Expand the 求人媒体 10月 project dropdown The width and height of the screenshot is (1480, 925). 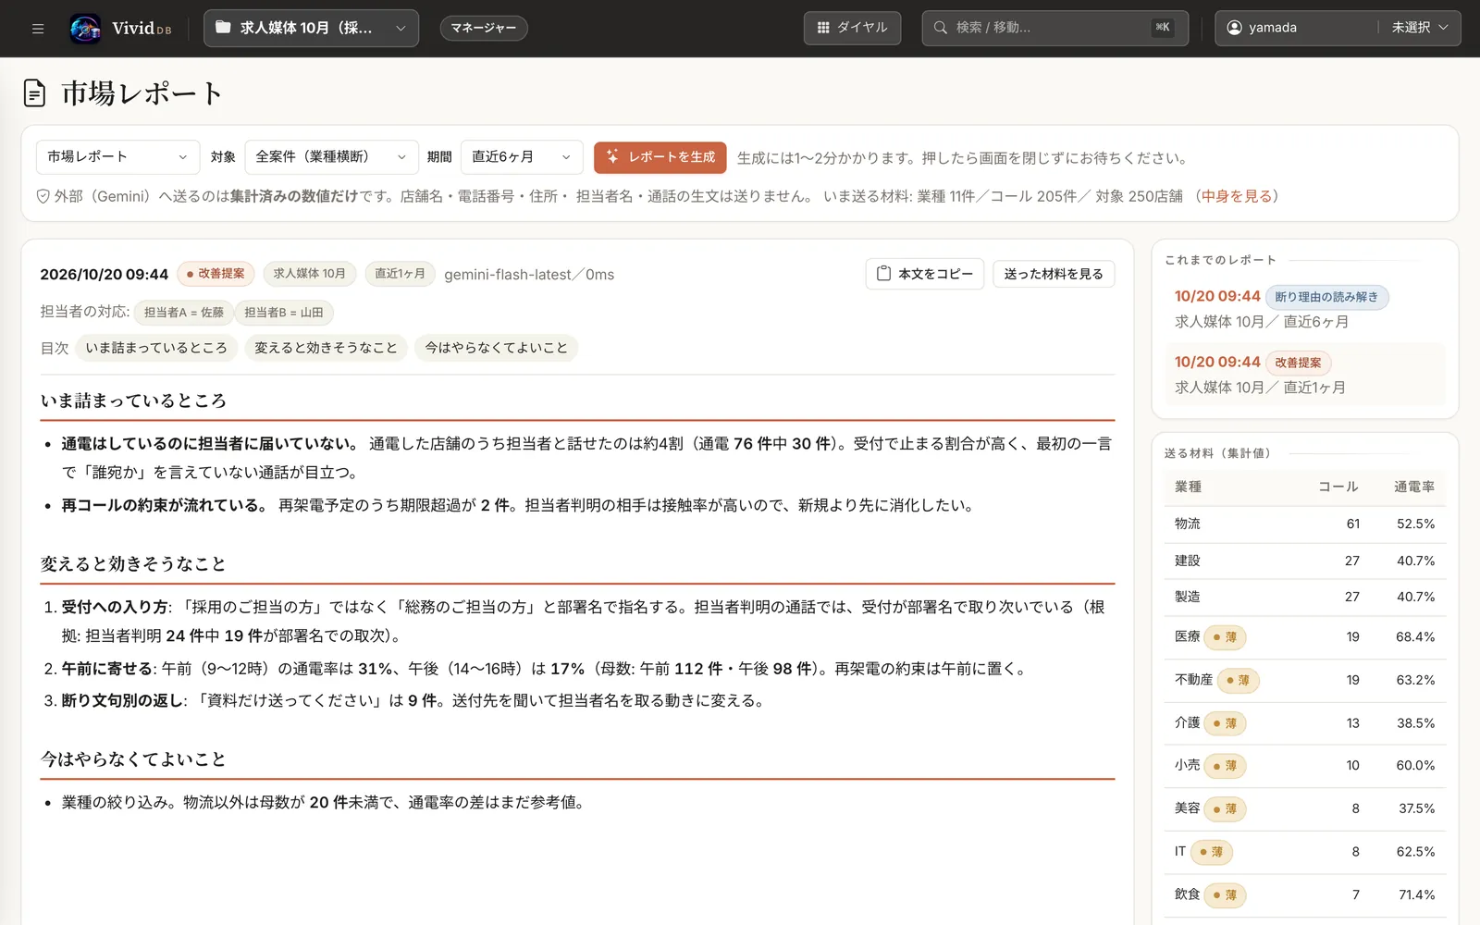pos(311,28)
